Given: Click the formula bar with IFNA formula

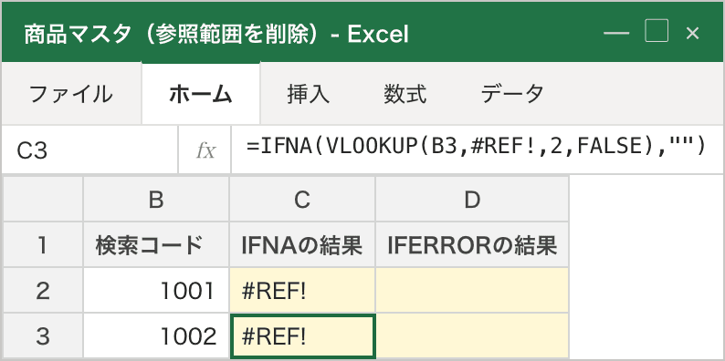Looking at the screenshot, I should [x=477, y=150].
